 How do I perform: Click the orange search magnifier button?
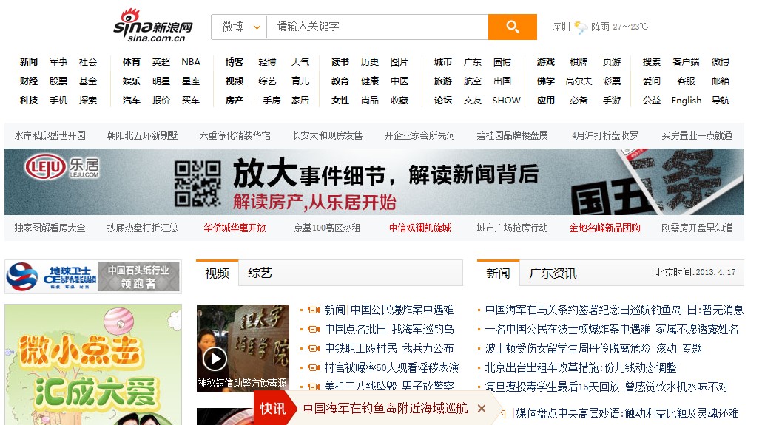point(512,27)
